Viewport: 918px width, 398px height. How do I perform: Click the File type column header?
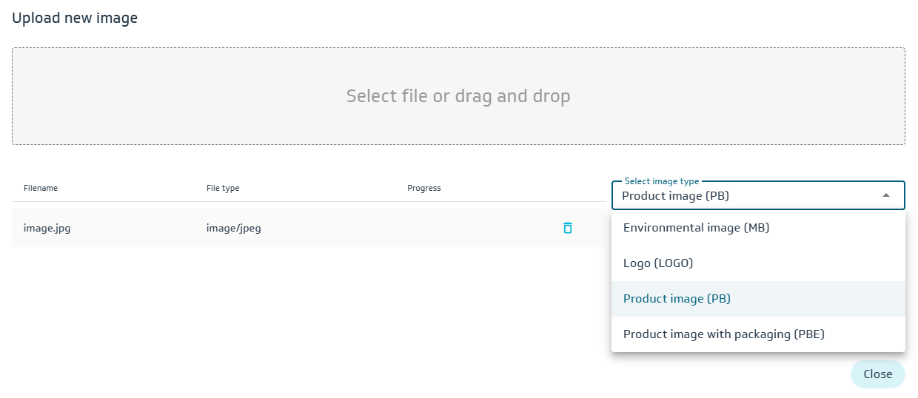click(223, 188)
